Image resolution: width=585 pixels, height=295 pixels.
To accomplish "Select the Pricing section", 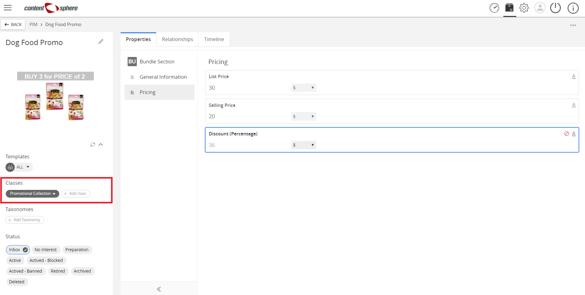I will (160, 92).
